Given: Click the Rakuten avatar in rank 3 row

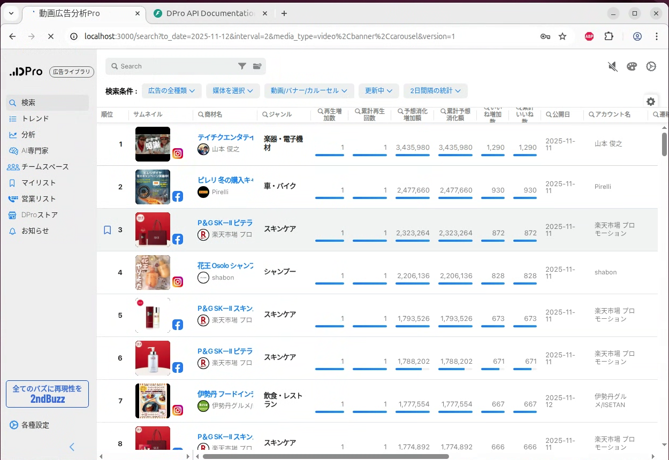Looking at the screenshot, I should point(203,235).
